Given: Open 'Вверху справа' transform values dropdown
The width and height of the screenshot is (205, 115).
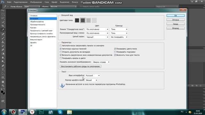Looking at the screenshot, I should coord(101,62).
